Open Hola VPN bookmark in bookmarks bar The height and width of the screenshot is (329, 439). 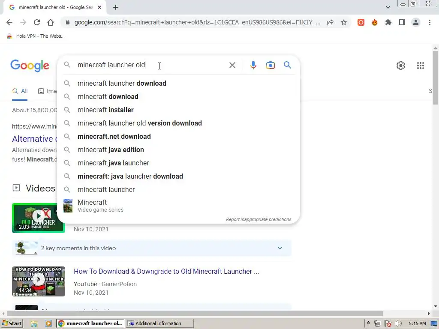click(36, 36)
